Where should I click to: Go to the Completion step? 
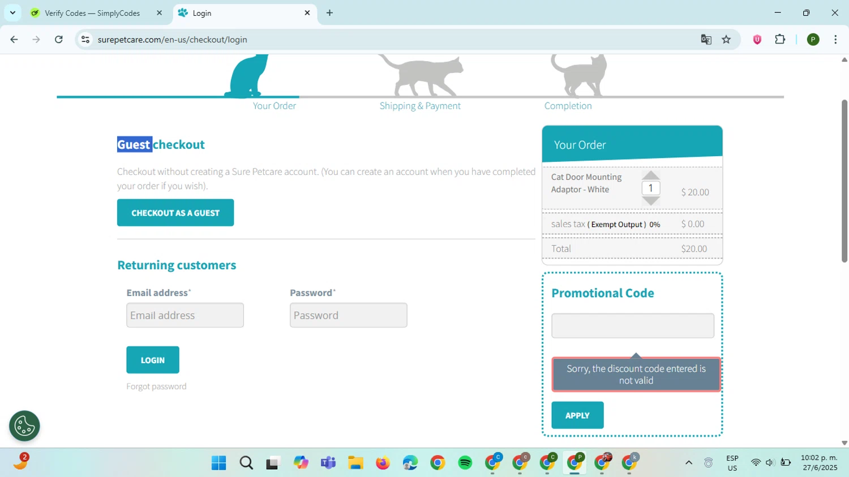pos(568,106)
